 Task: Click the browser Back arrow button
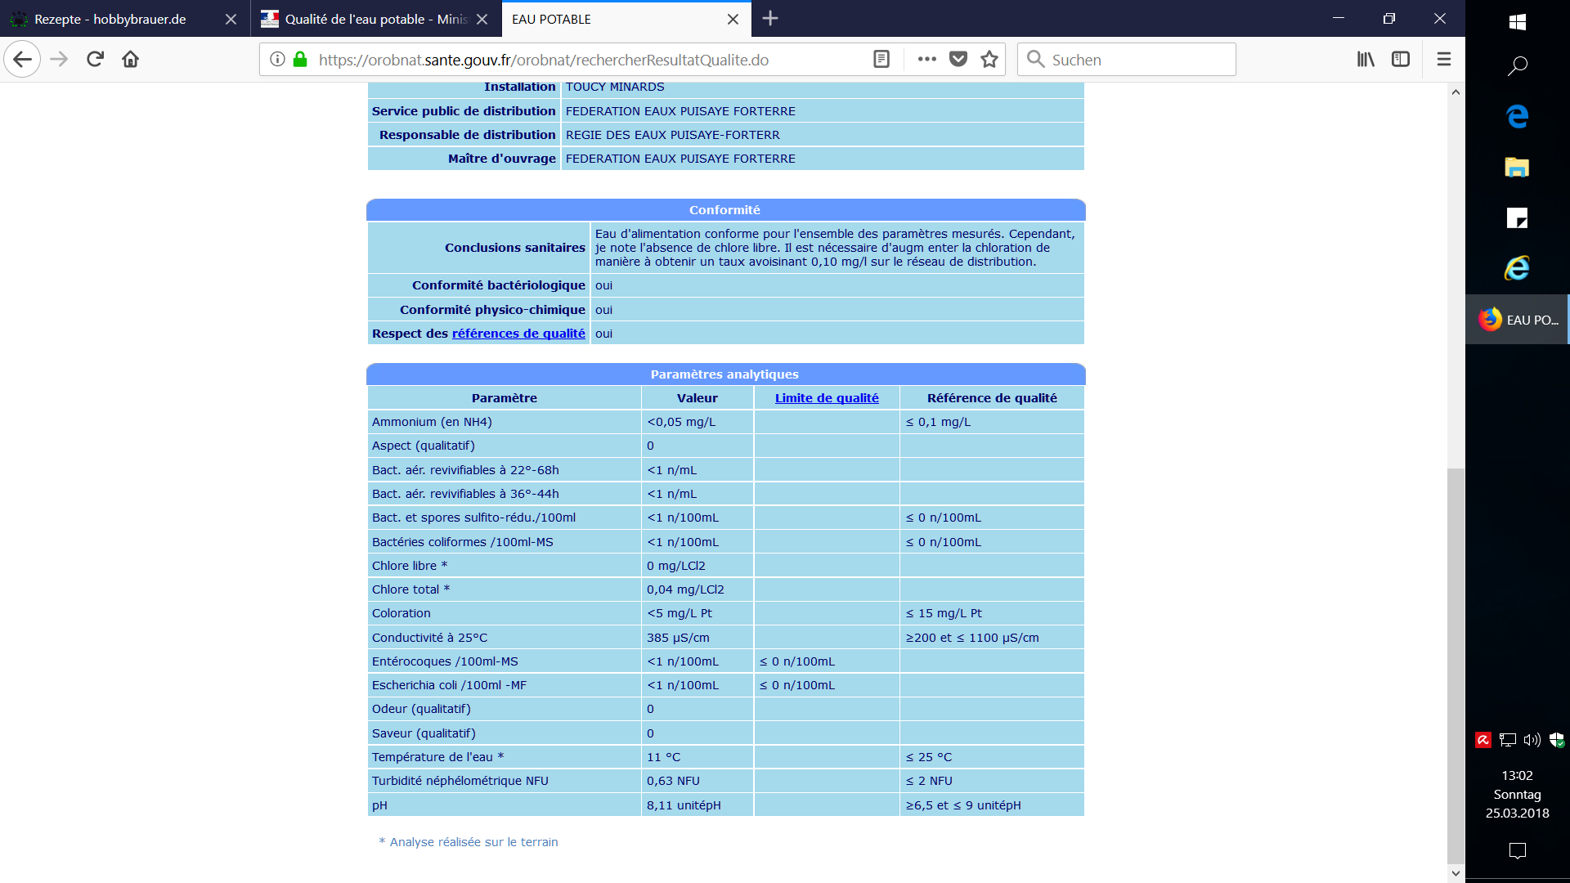tap(22, 59)
